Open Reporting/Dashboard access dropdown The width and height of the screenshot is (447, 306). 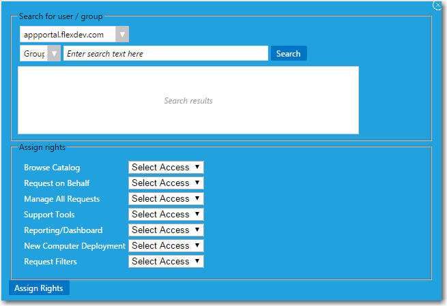(x=166, y=230)
